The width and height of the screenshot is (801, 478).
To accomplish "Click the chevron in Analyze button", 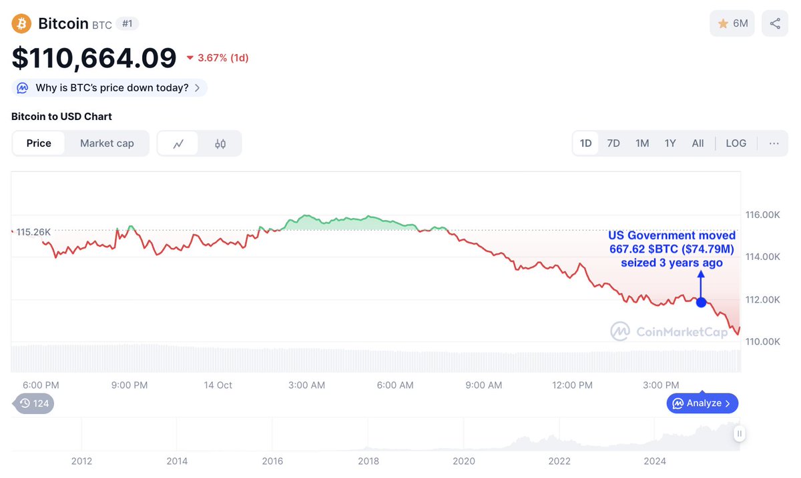I will 728,403.
